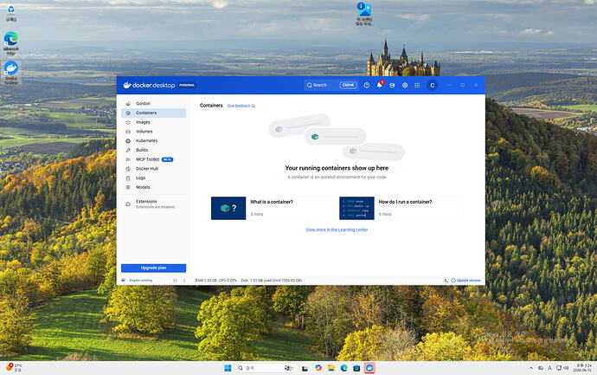Click the picture info desktop icon
Viewport: 597px width, 375px height.
pos(364,14)
